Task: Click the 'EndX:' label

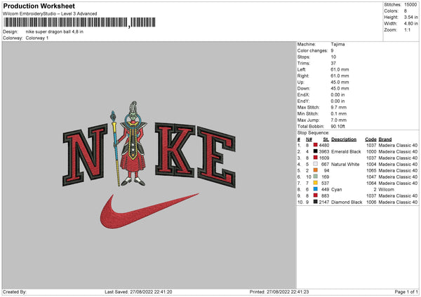Action: [303, 95]
